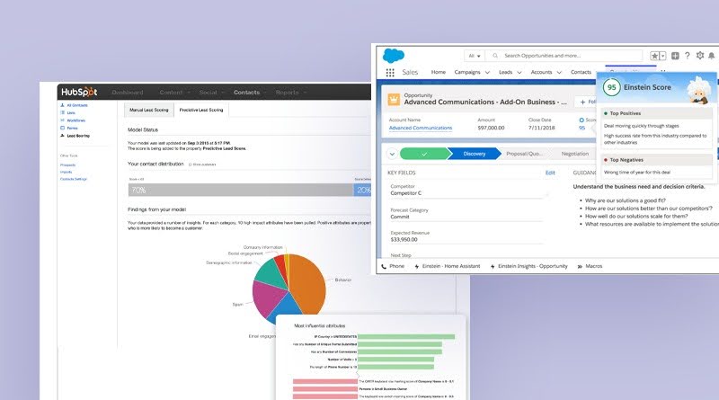Click the All Contacts person icon in HubSpot
The image size is (719, 400).
click(x=62, y=105)
